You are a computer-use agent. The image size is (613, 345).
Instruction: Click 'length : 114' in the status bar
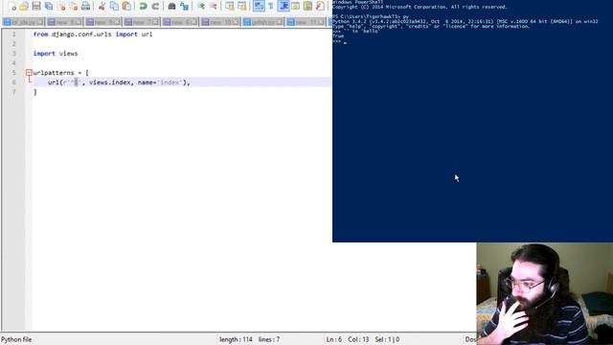(x=236, y=339)
